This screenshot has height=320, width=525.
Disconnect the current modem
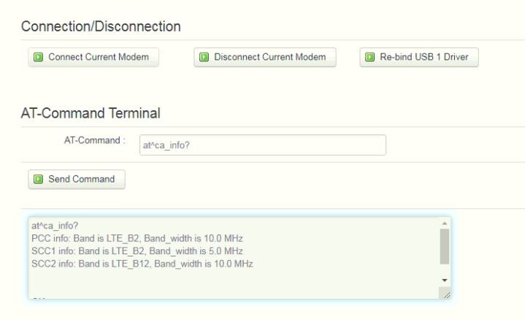pyautogui.click(x=265, y=57)
